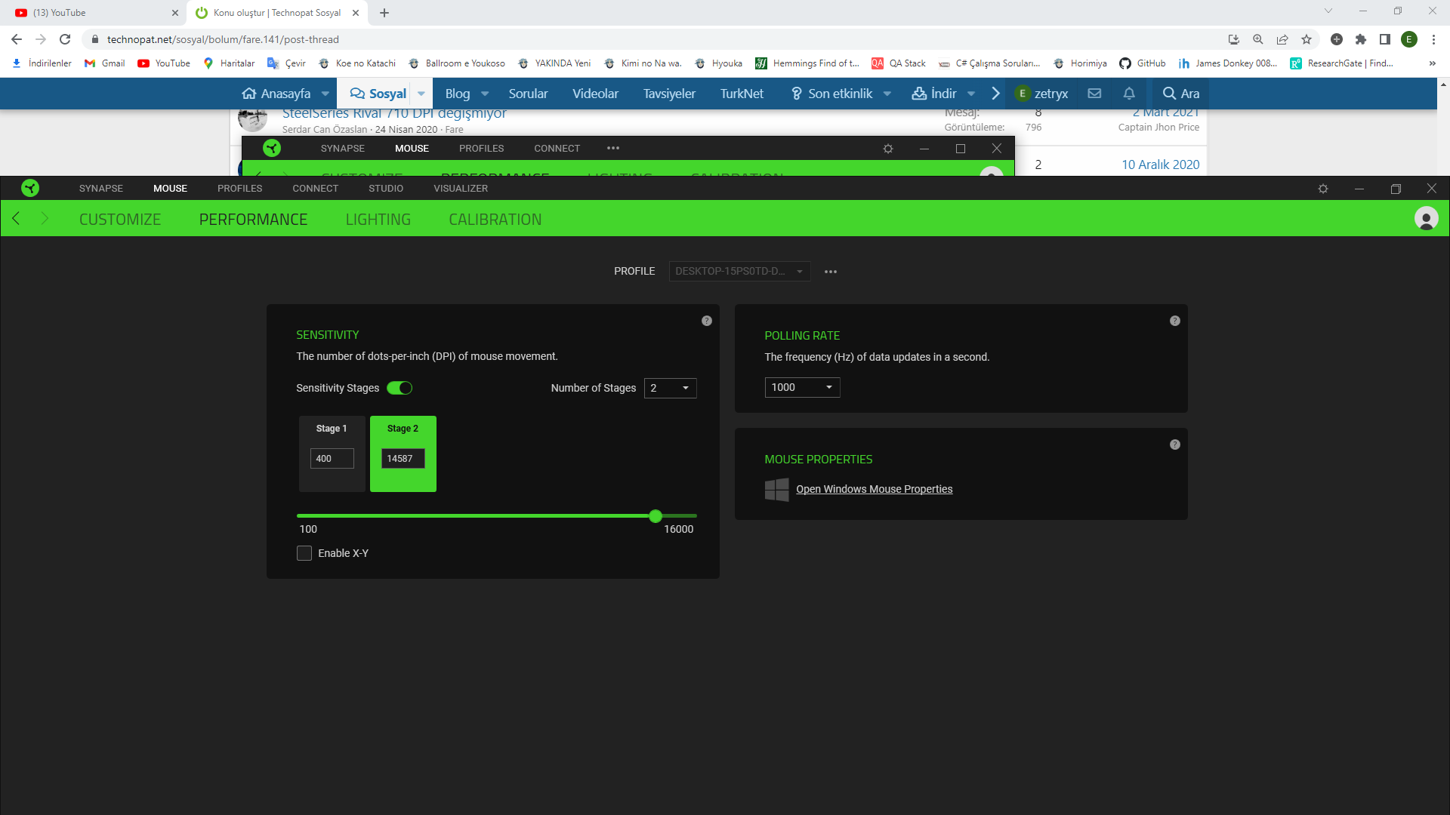Click the DPI sensitivity slider handle
This screenshot has width=1450, height=815.
point(656,516)
